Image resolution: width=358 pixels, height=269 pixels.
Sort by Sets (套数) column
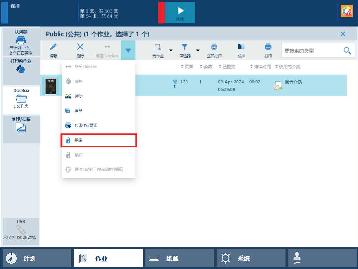206,67
